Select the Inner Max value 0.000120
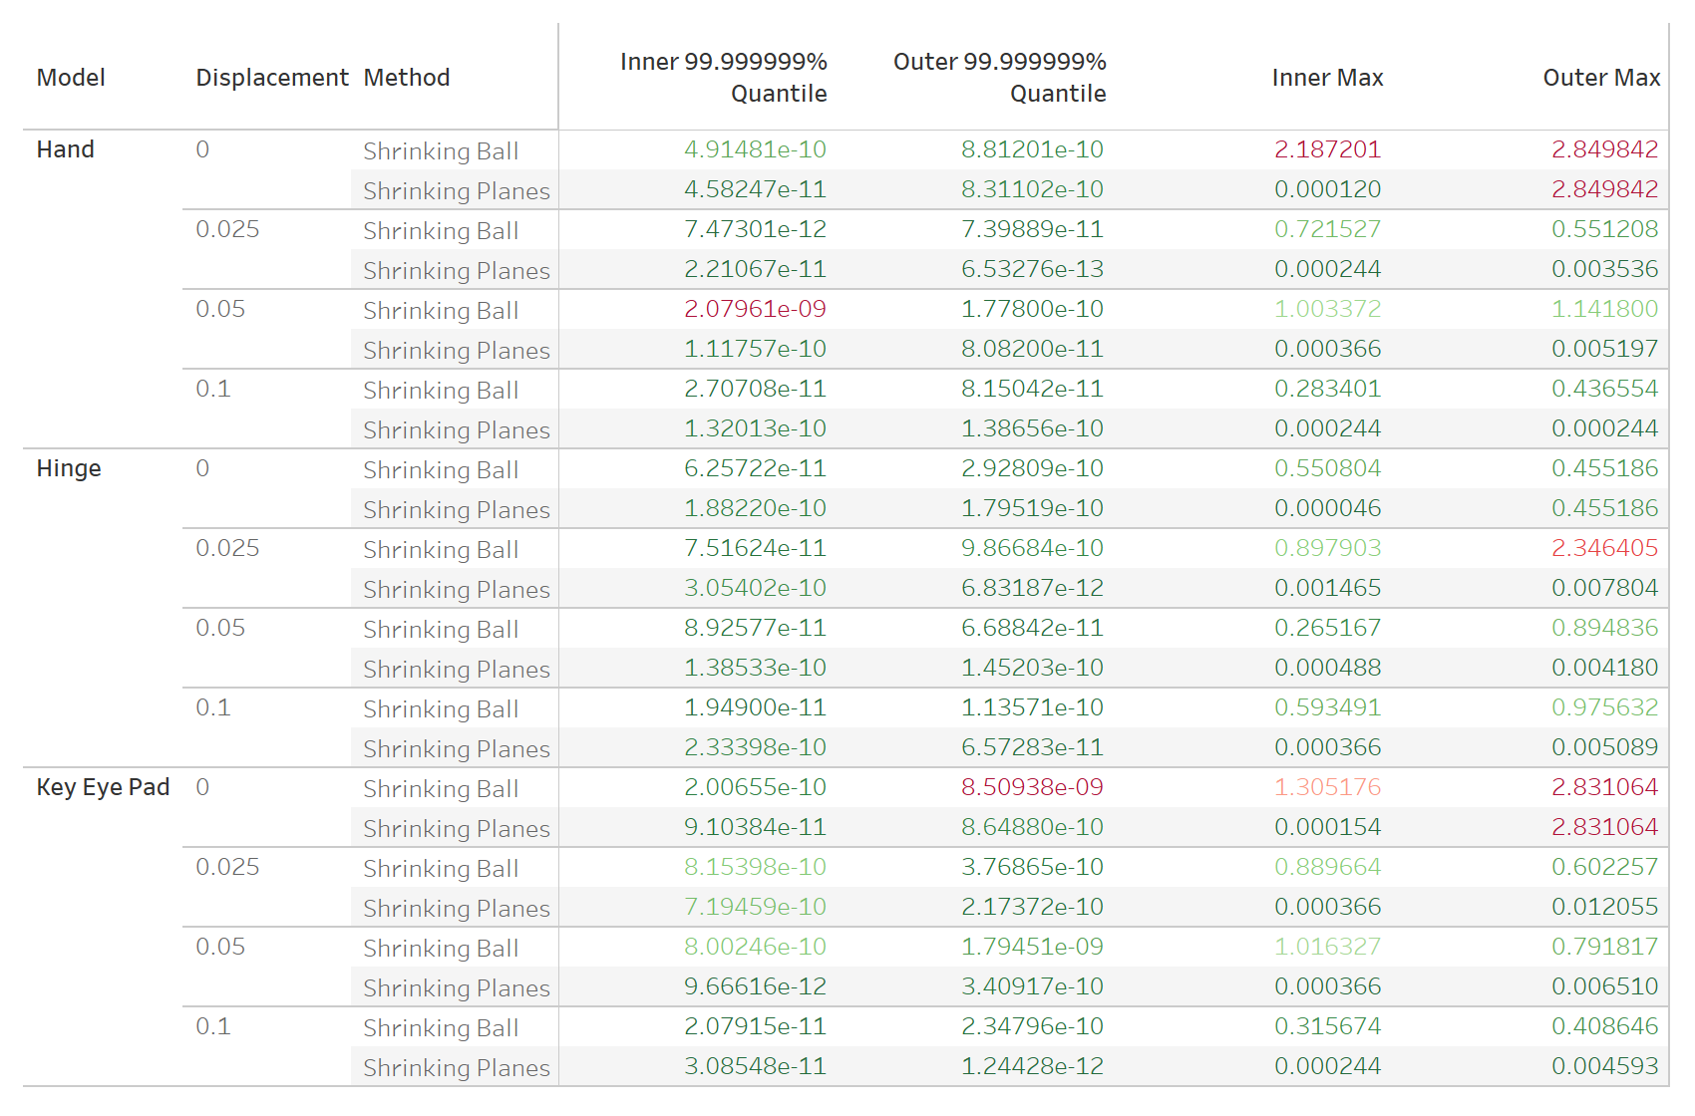 coord(1328,189)
